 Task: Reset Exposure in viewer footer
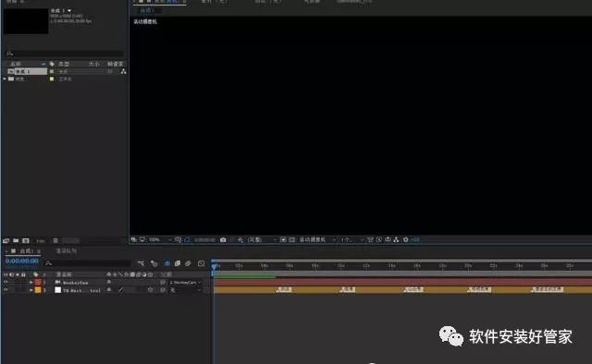[405, 240]
